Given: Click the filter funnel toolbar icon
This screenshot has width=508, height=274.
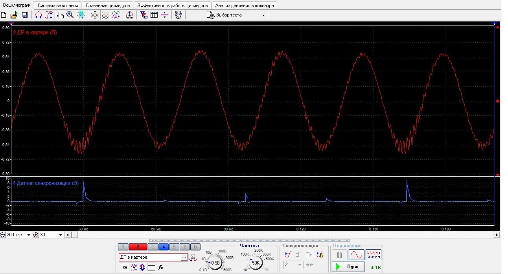Looking at the screenshot, I should pyautogui.click(x=144, y=15).
